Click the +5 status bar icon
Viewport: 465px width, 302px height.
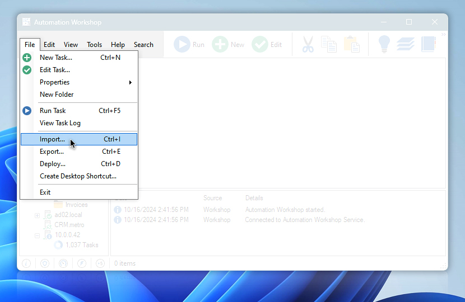[100, 263]
